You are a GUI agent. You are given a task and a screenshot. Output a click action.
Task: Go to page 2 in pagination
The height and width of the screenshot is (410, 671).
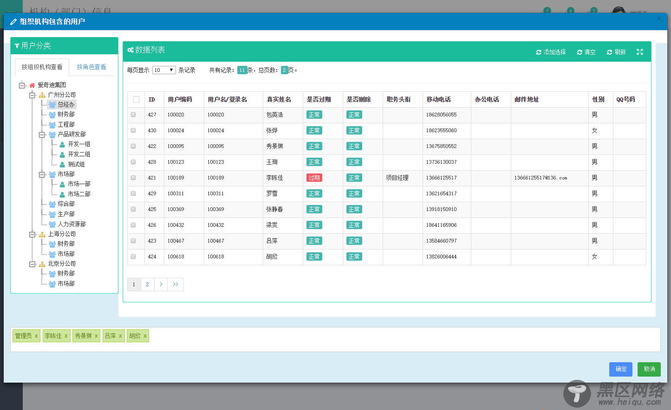click(x=147, y=284)
